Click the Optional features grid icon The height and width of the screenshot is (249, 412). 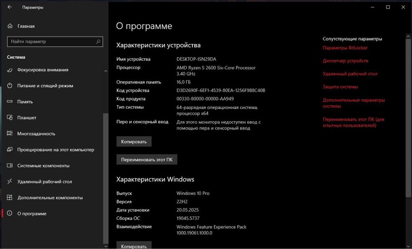(10, 197)
